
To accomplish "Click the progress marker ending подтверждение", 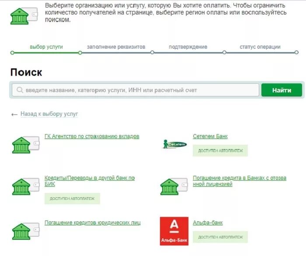I will [224, 53].
